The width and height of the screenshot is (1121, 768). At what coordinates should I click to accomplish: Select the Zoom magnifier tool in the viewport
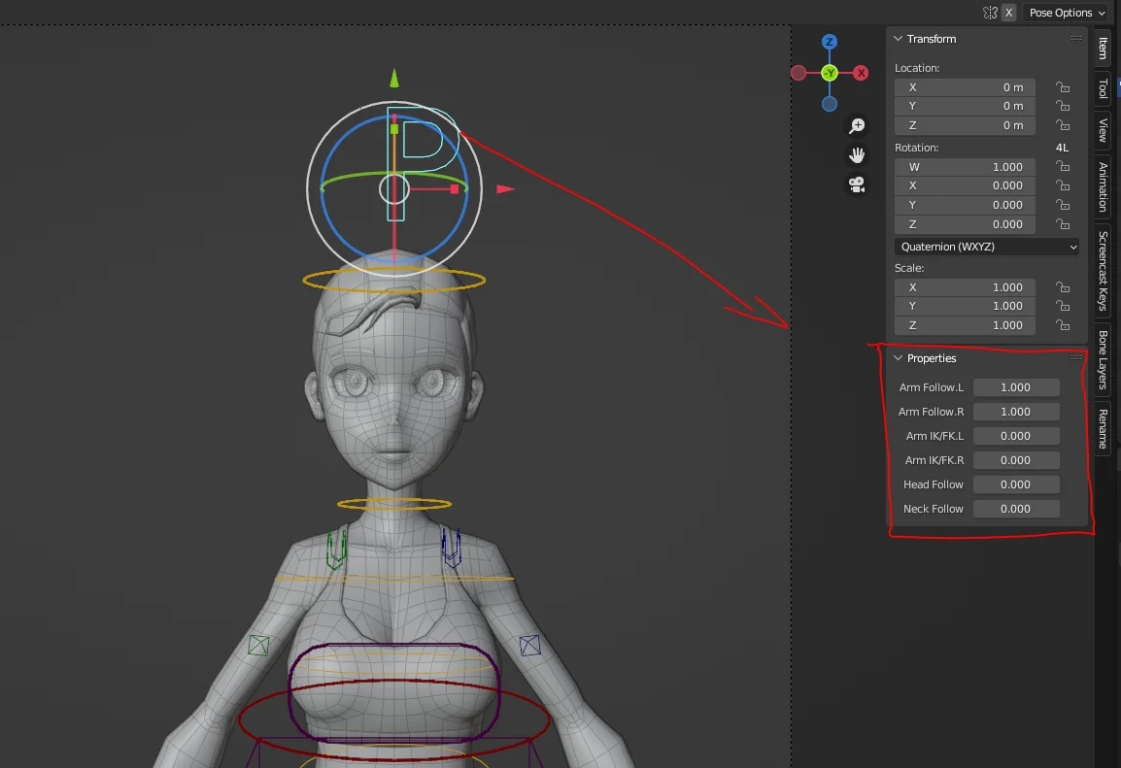[856, 125]
